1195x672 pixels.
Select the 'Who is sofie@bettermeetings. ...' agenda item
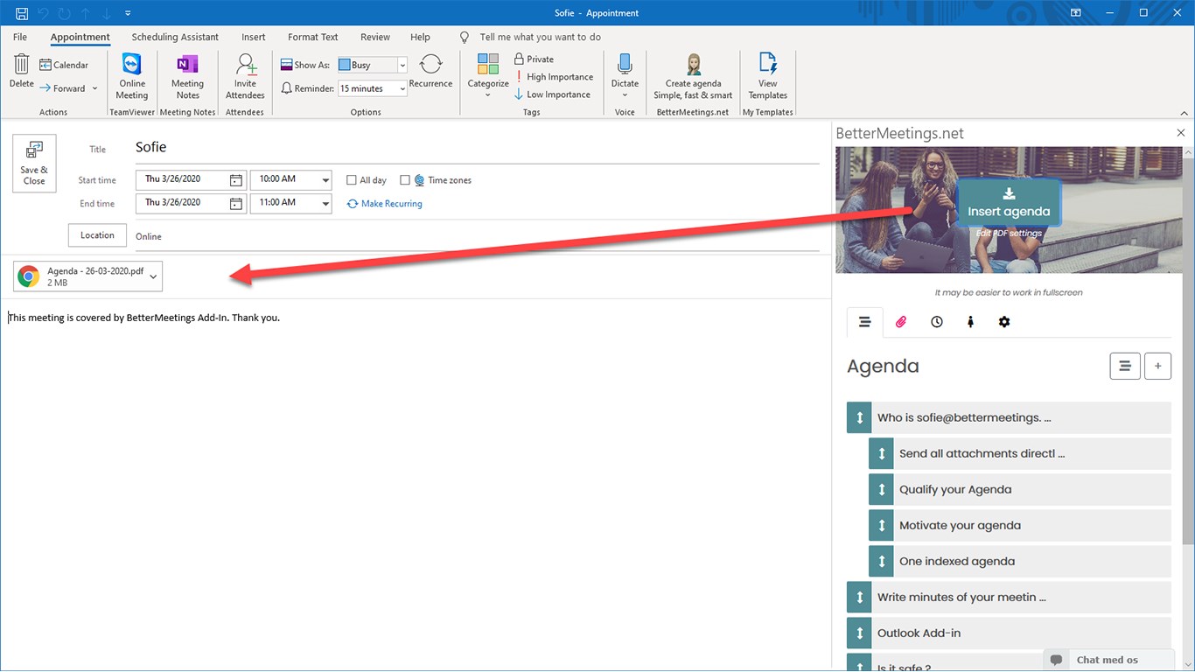pyautogui.click(x=1009, y=417)
